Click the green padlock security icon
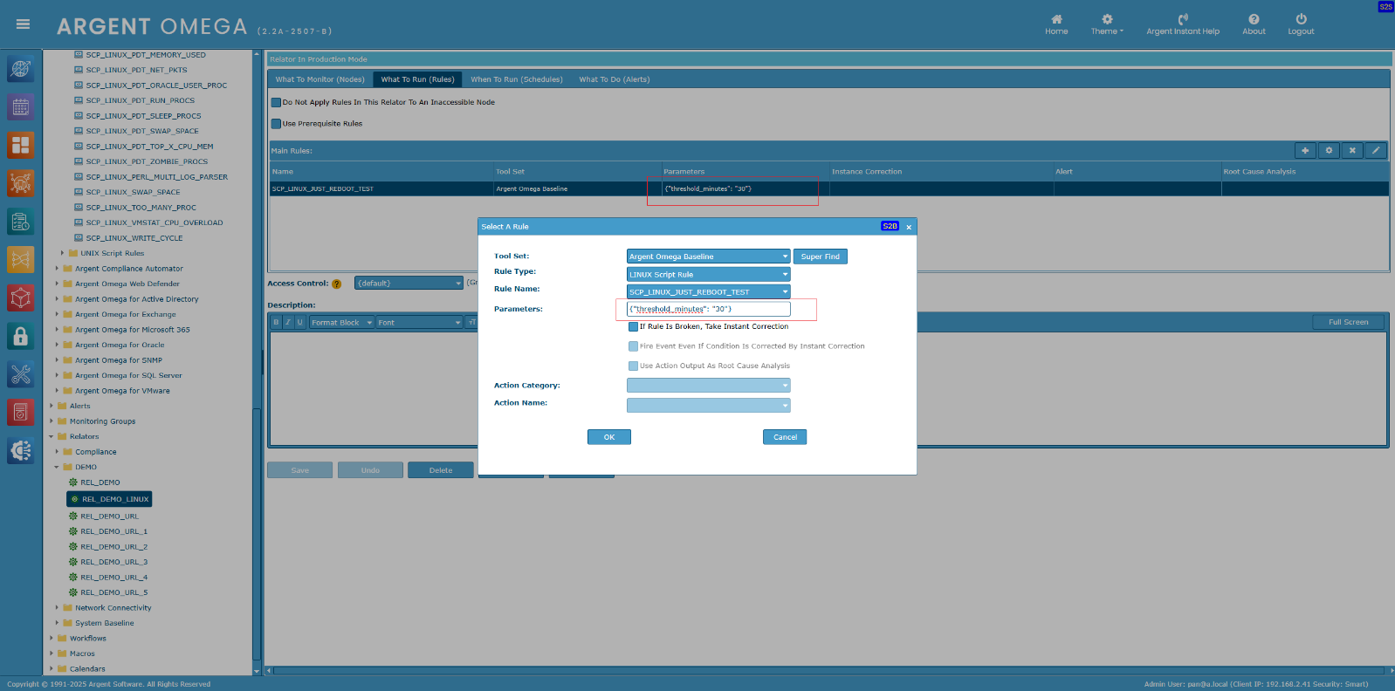Viewport: 1395px width, 691px height. (21, 336)
